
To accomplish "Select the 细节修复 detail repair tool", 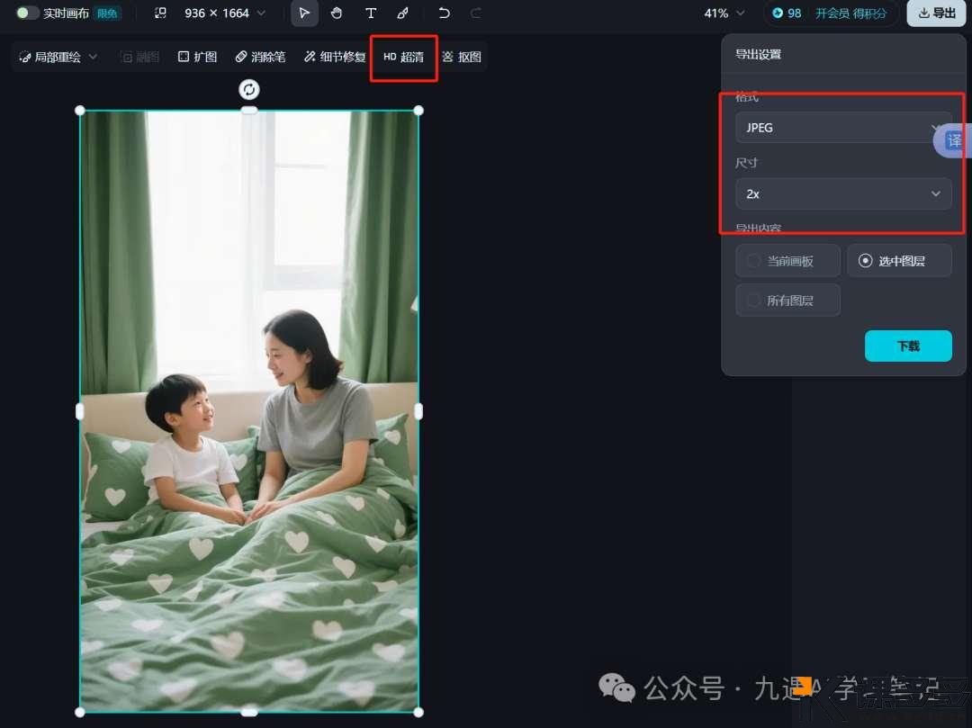I will [x=333, y=56].
